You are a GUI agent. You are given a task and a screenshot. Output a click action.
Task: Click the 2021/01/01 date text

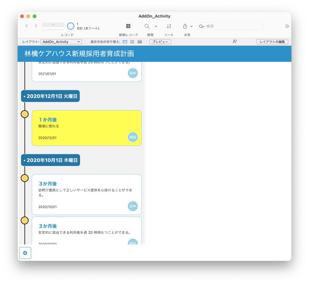47,74
